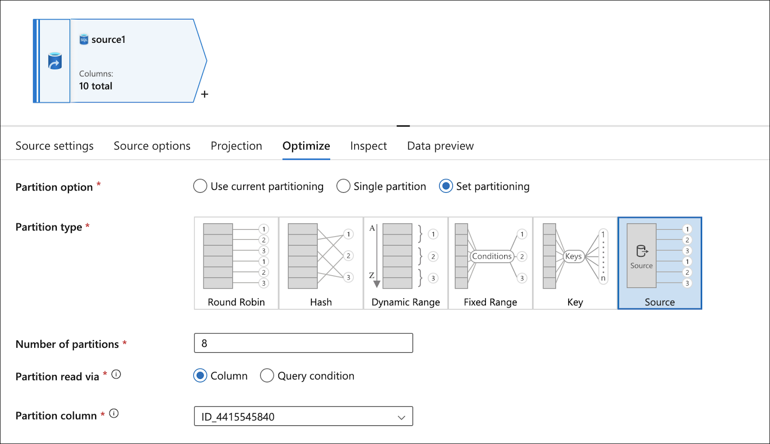Screen dimensions: 770x444
Task: Select the Column read option
Action: pos(200,376)
